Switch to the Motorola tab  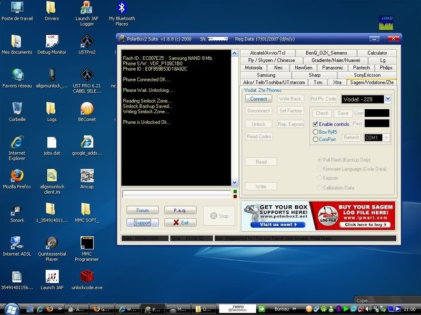[253, 68]
